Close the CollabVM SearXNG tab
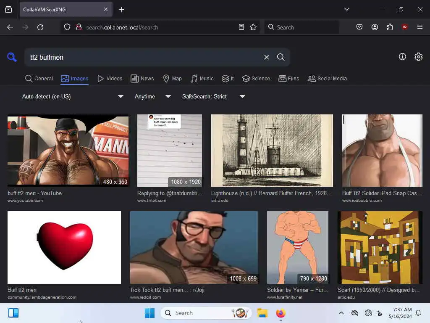The height and width of the screenshot is (323, 430). tap(106, 9)
